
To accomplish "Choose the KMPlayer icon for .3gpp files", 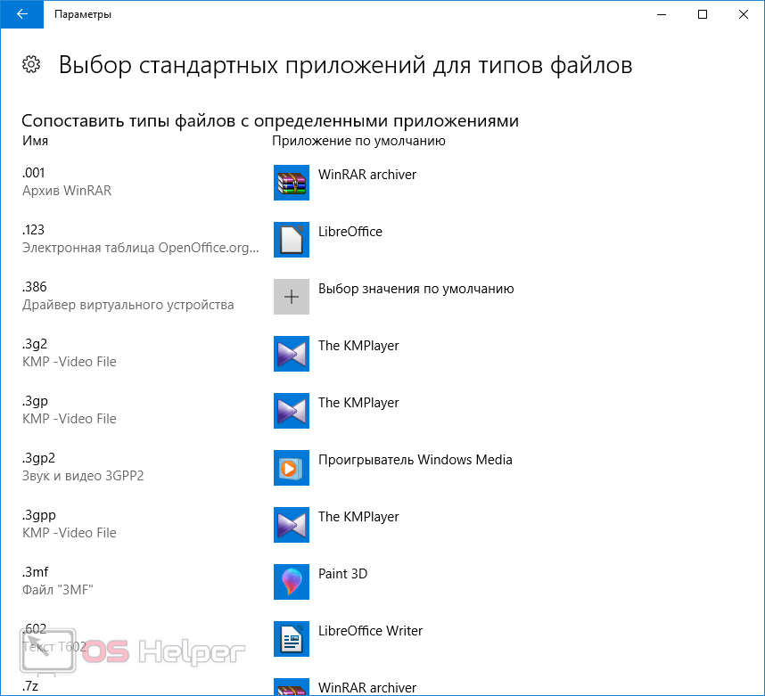I will [292, 525].
